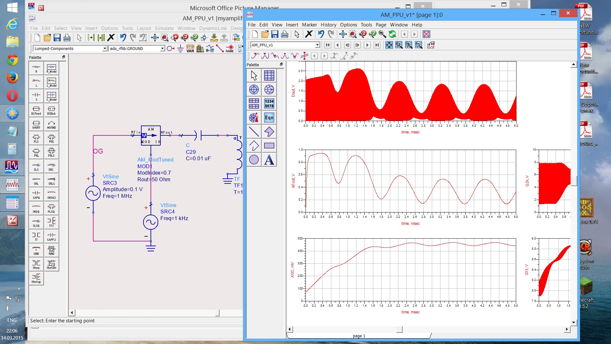Insert a ground symbol from the toolbar

pyautogui.click(x=180, y=48)
